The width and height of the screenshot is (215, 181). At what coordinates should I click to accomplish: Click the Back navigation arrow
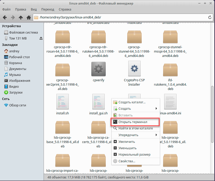pos(5,17)
